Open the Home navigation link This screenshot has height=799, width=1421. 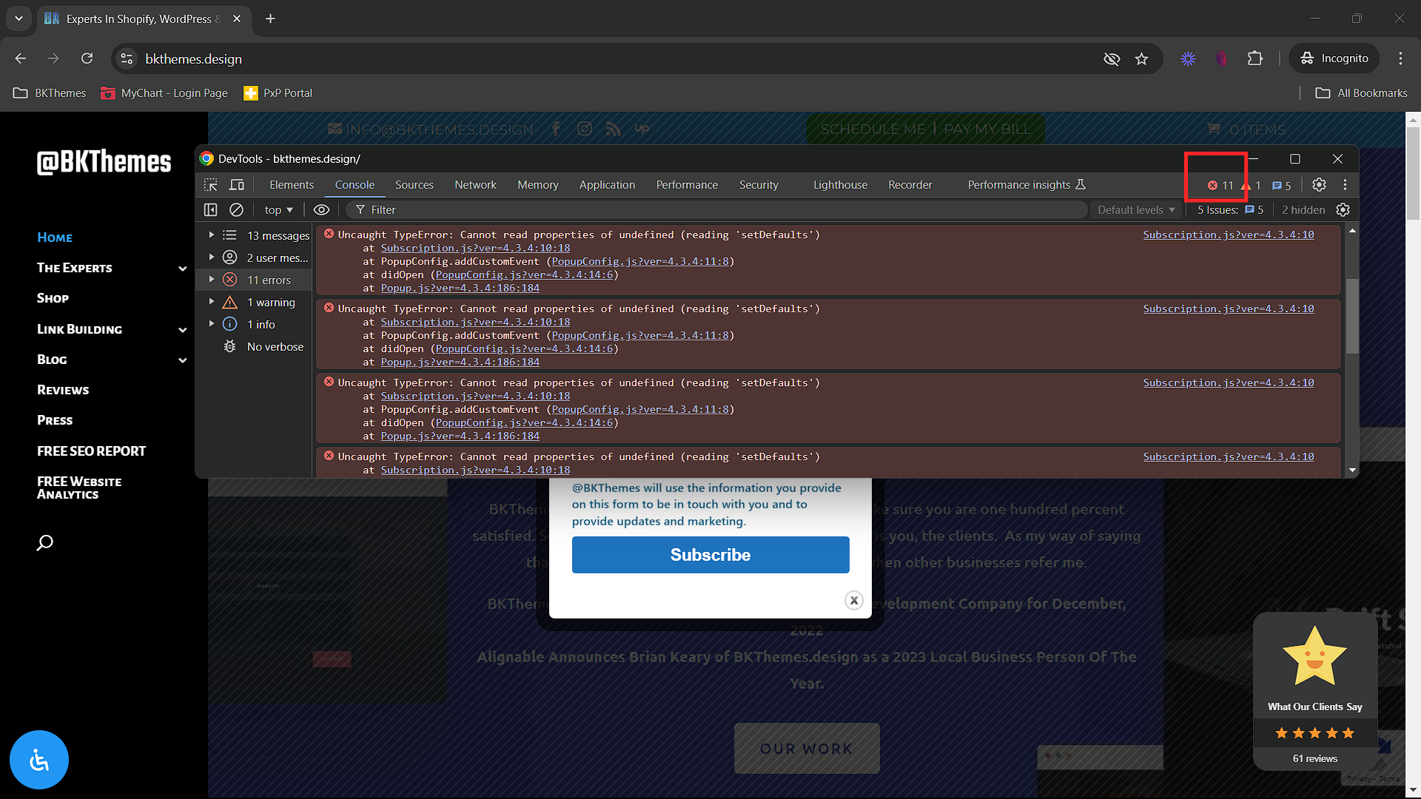click(x=55, y=237)
